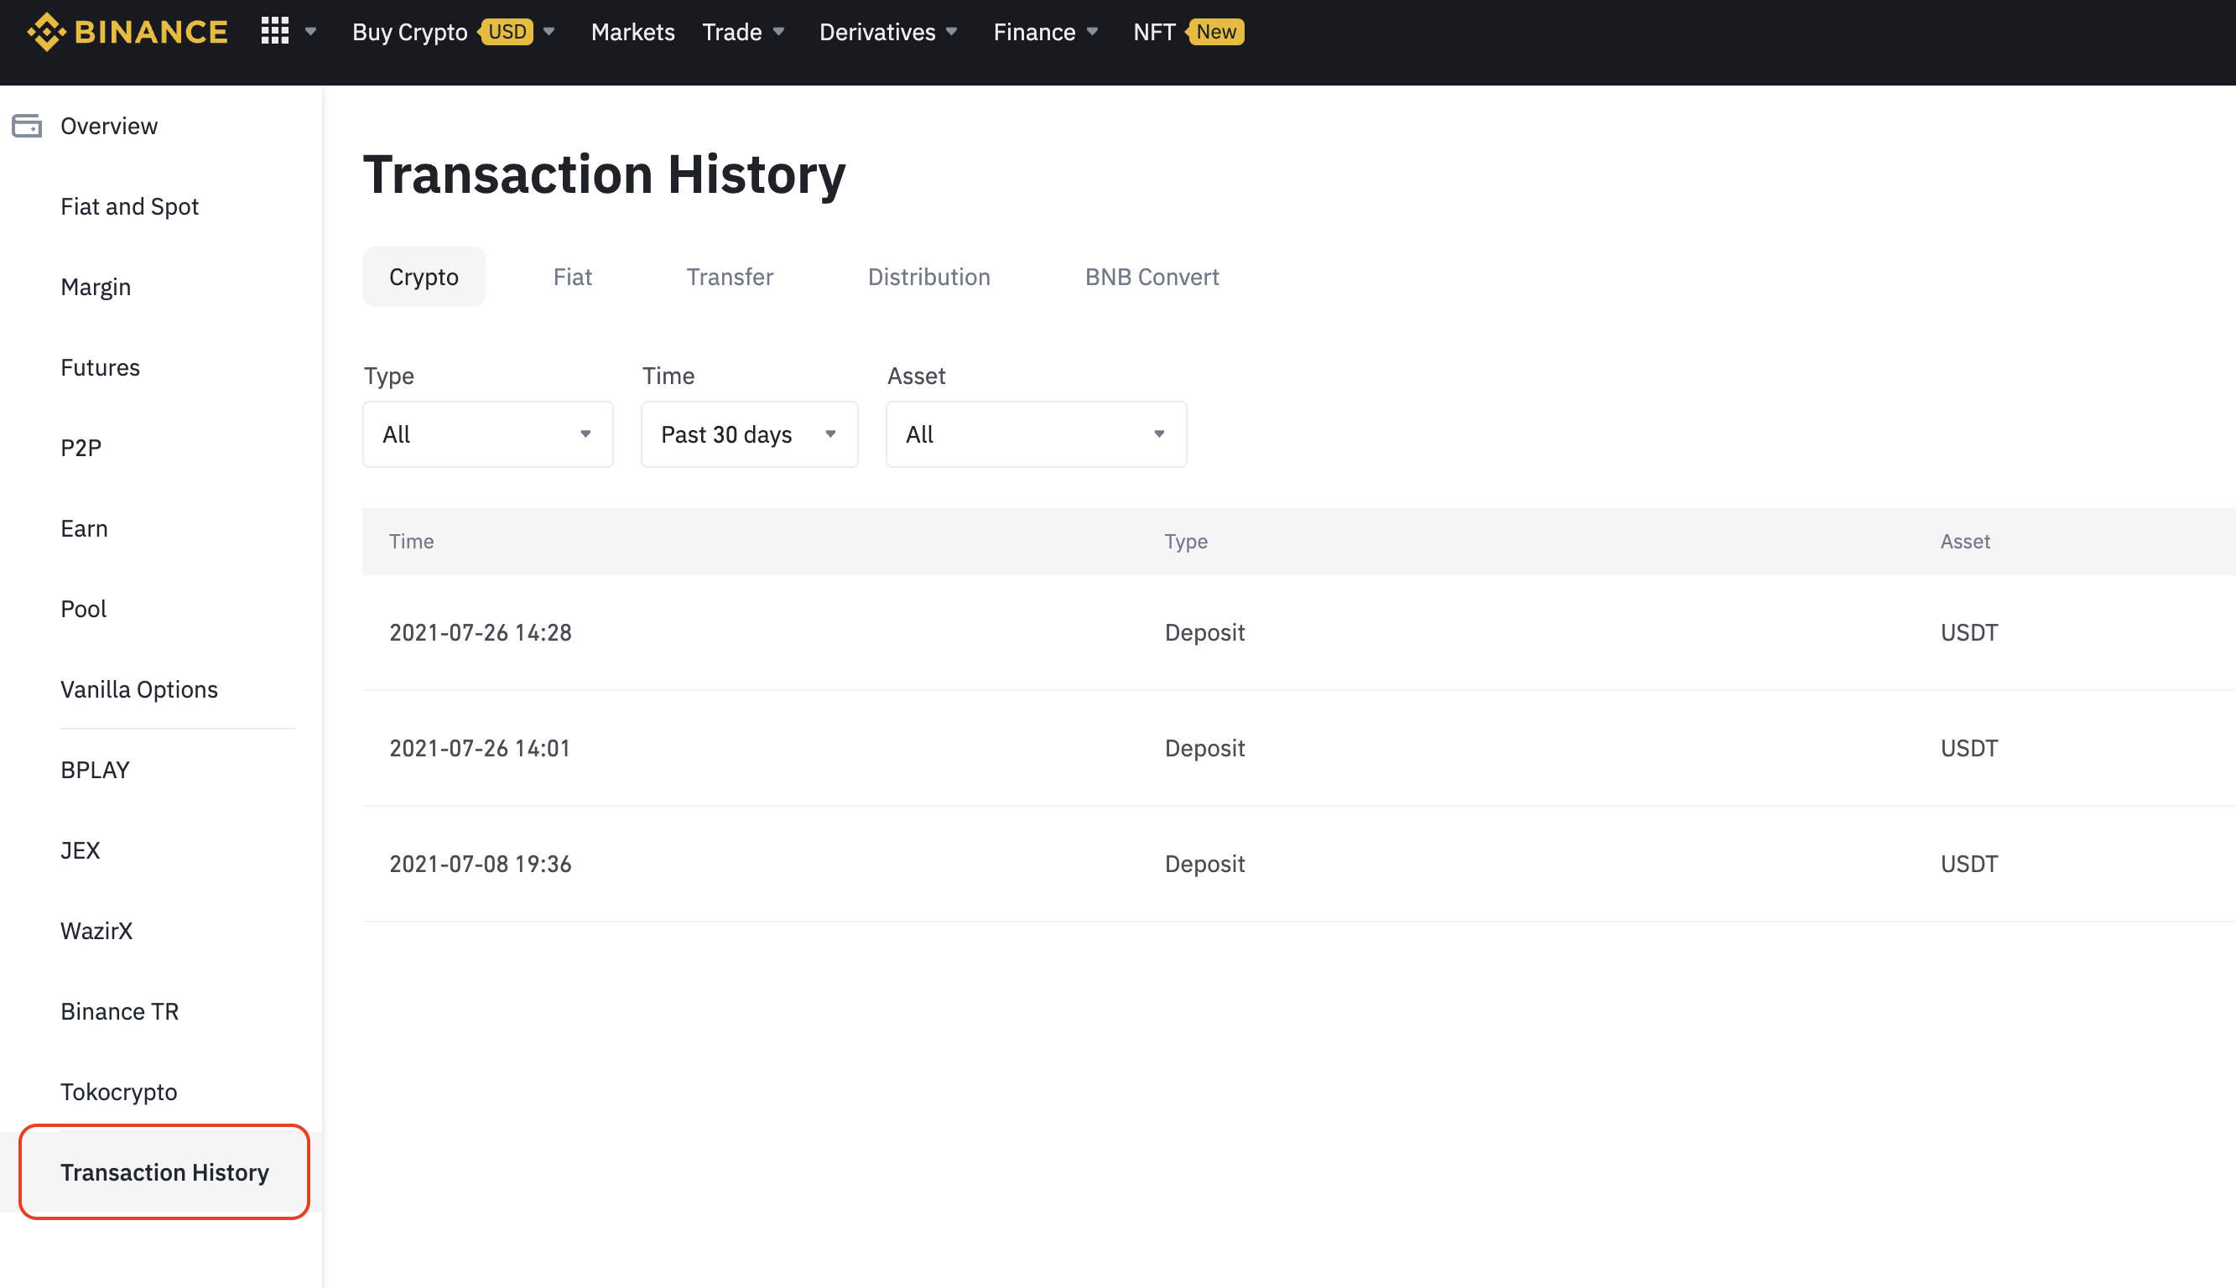Switch to the Distribution tab
This screenshot has height=1288, width=2236.
pyautogui.click(x=928, y=276)
